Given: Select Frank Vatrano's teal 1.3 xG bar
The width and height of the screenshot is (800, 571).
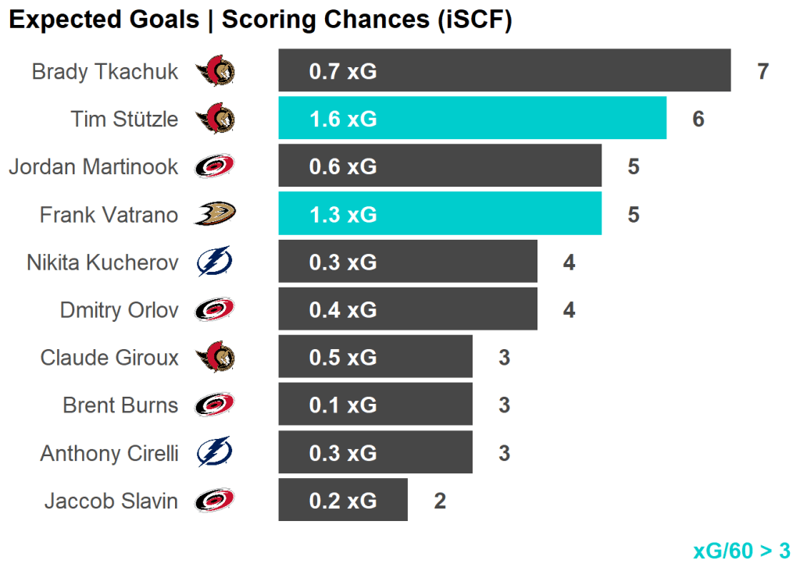Looking at the screenshot, I should (x=440, y=214).
